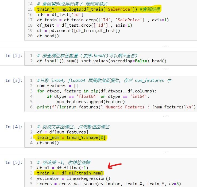Viewport: 197px width, 187px height.
Task: Click the In [5] cell prompt
Action: pyautogui.click(x=14, y=162)
